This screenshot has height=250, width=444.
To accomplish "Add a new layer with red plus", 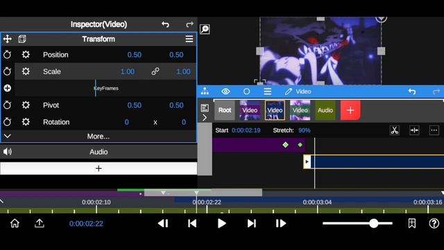I will click(x=350, y=110).
